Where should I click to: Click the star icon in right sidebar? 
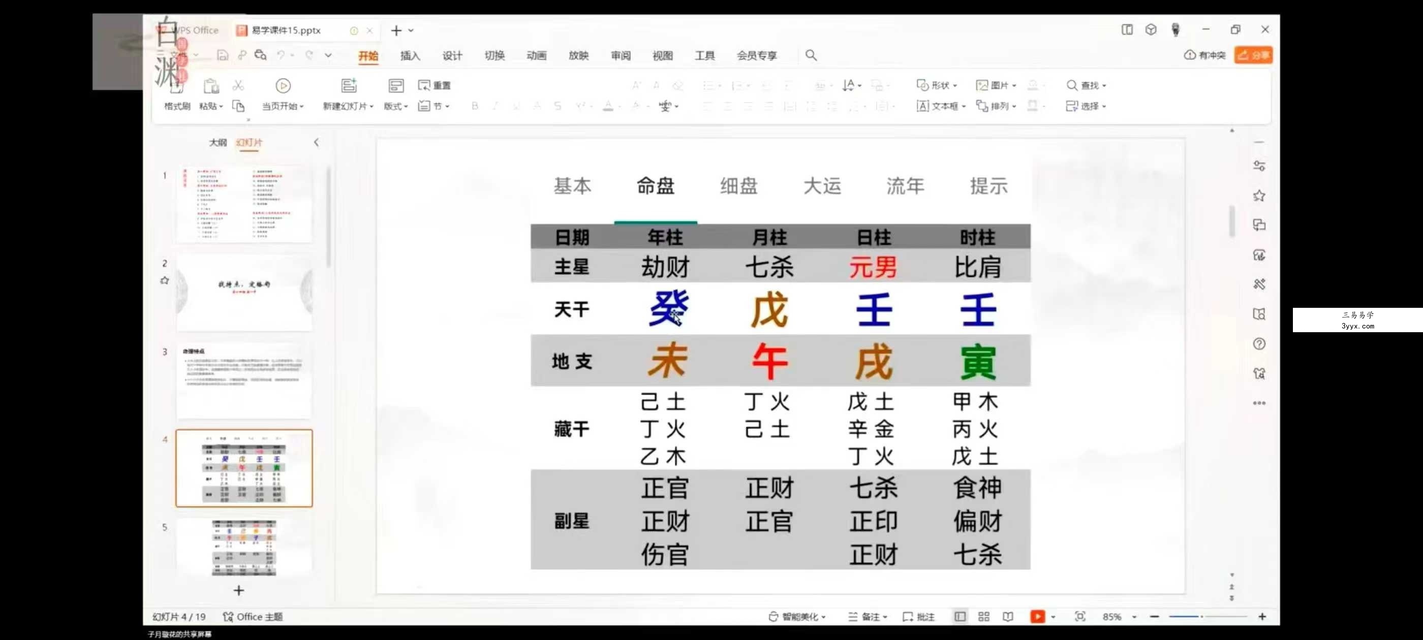[x=1259, y=196]
